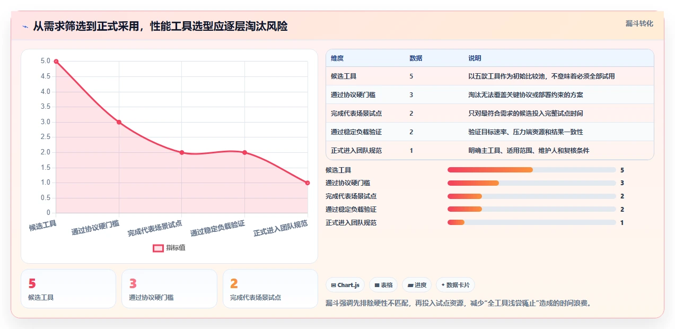Click the chart point for 通过协议硬门槛
Image resolution: width=675 pixels, height=329 pixels.
point(119,122)
